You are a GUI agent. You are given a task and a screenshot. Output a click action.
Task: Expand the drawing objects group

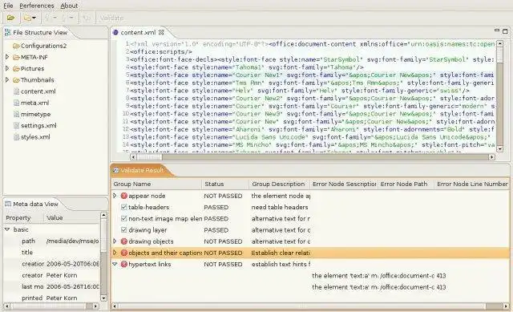pyautogui.click(x=115, y=241)
